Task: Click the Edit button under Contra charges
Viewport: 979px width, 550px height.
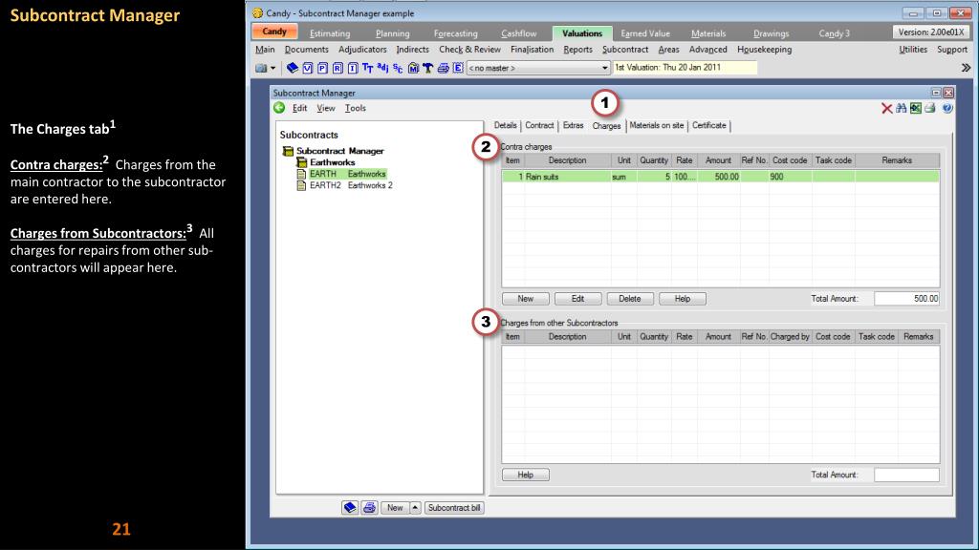Action: click(578, 299)
